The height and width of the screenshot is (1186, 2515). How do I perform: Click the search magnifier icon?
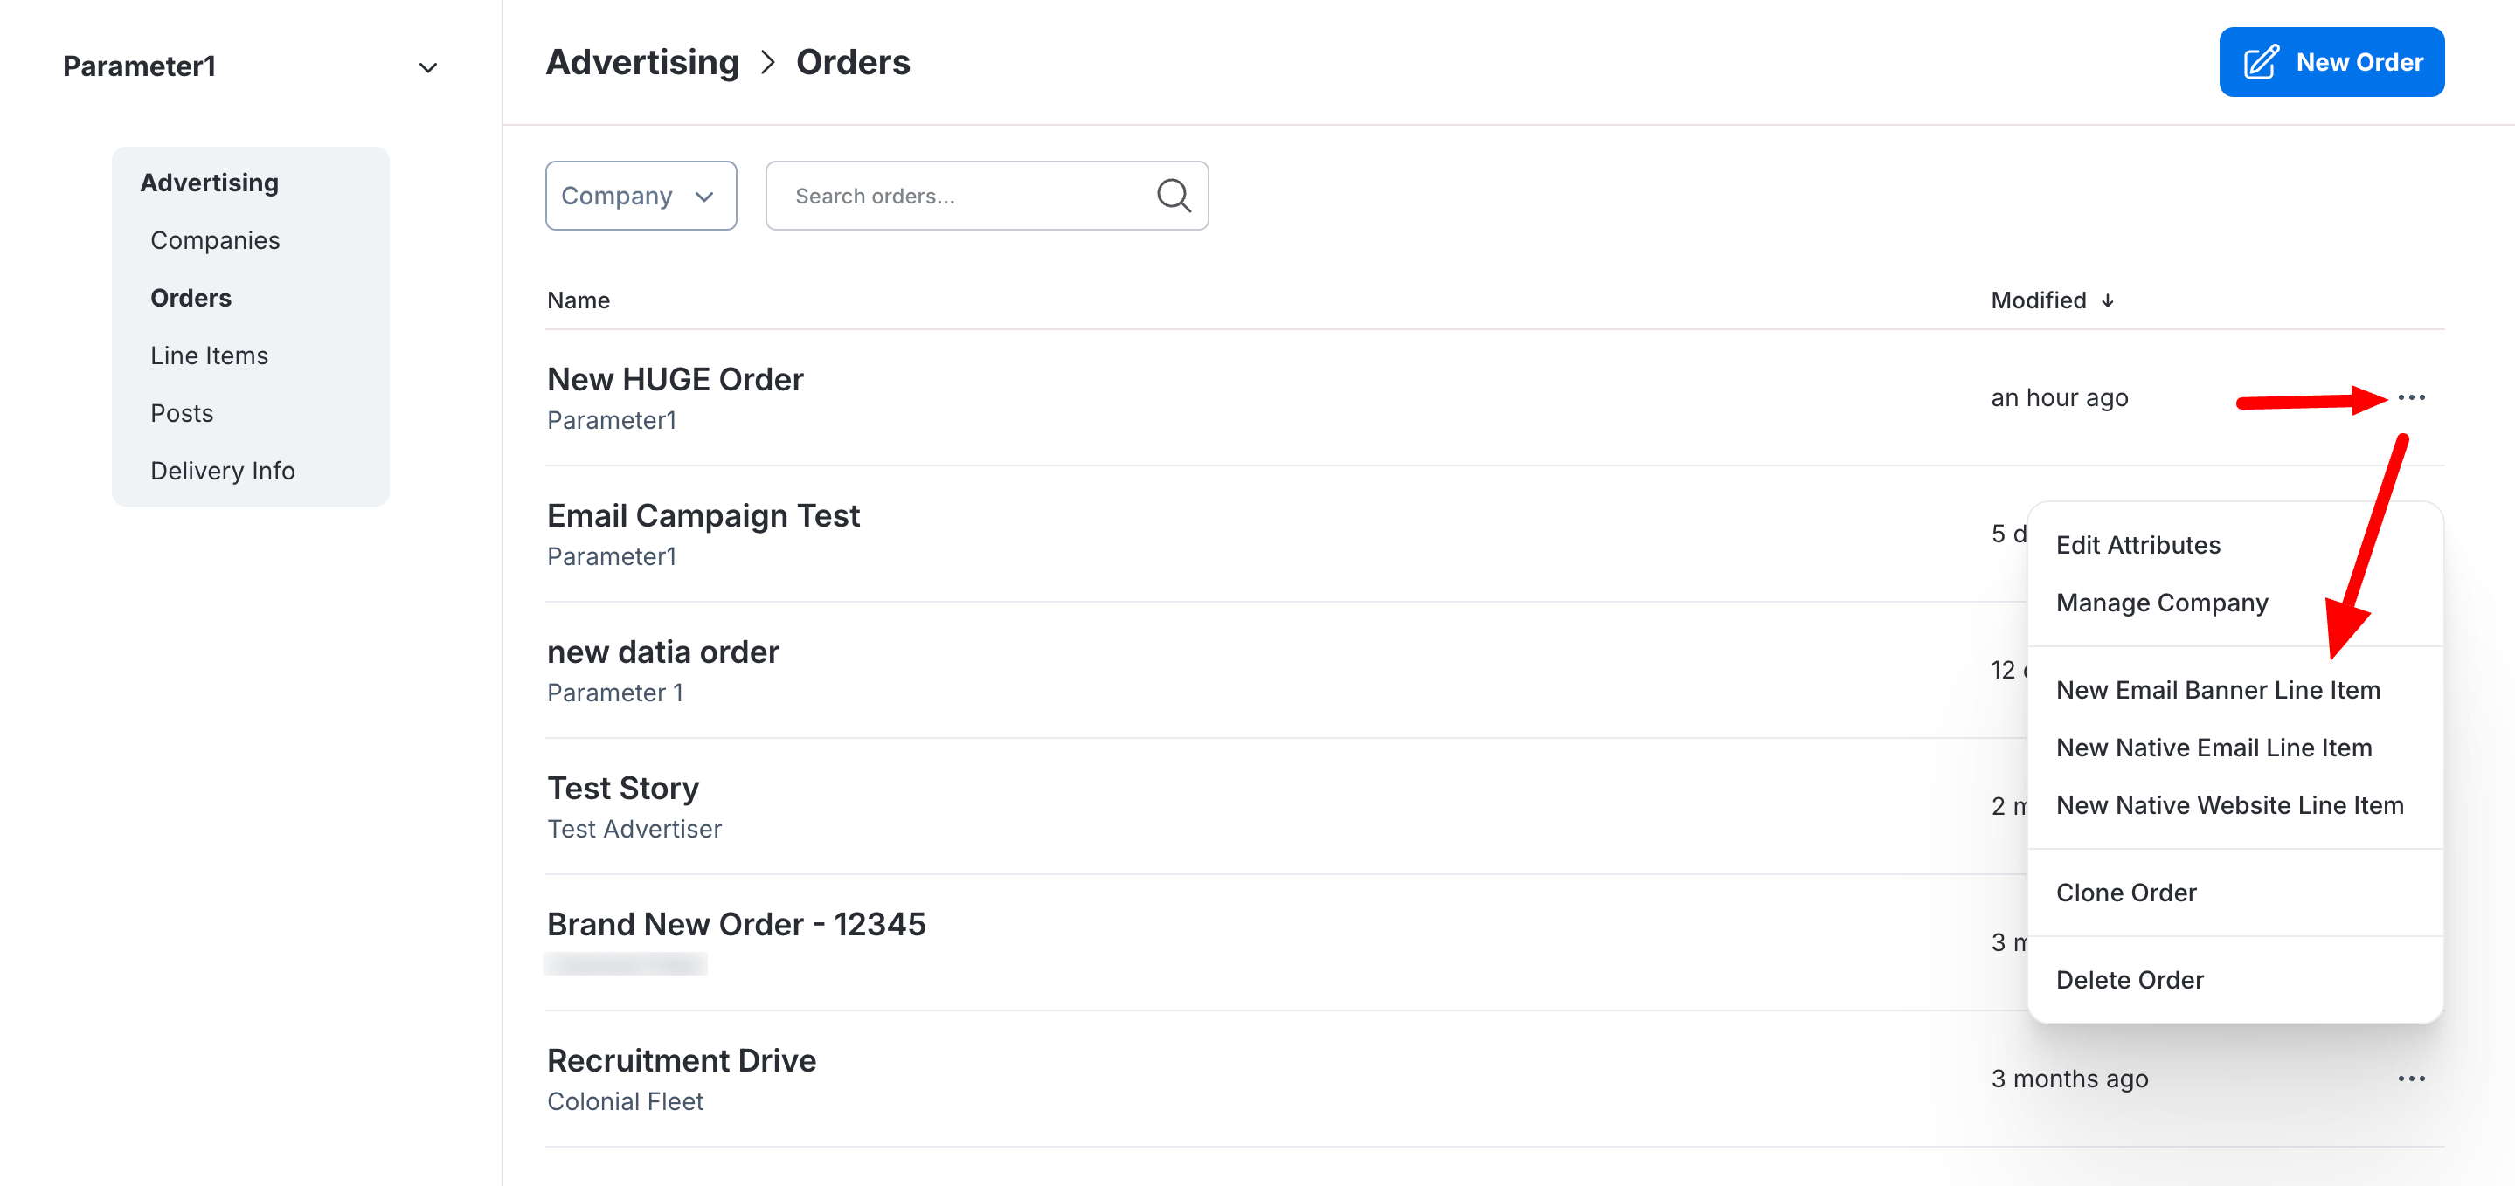pos(1173,197)
